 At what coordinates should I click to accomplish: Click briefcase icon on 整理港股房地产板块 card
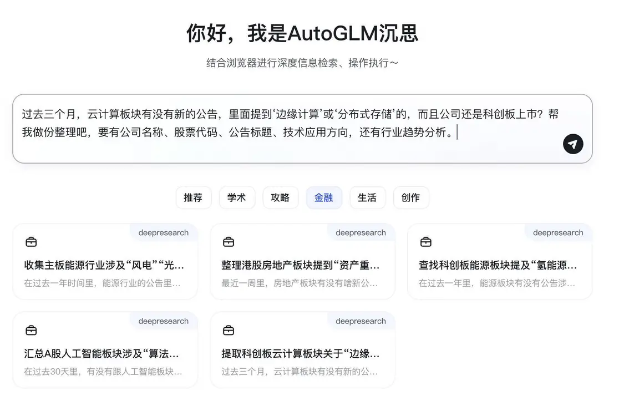click(x=229, y=242)
